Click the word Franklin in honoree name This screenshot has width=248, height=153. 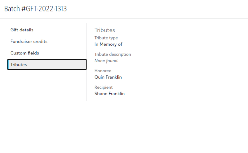[114, 77]
